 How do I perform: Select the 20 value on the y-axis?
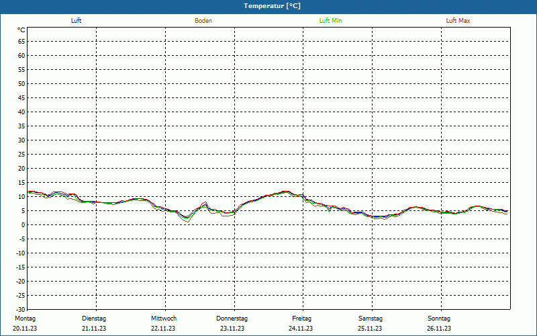pyautogui.click(x=21, y=169)
